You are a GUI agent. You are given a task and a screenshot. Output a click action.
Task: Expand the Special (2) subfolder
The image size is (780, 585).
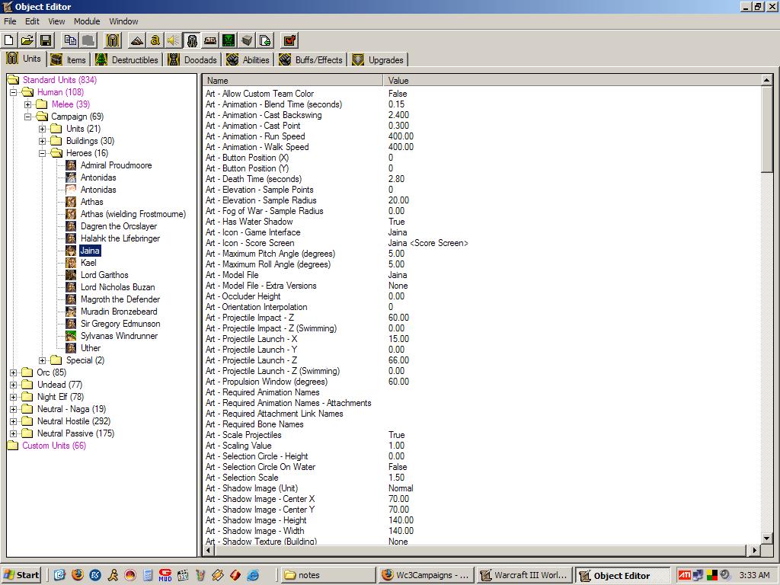(x=43, y=360)
